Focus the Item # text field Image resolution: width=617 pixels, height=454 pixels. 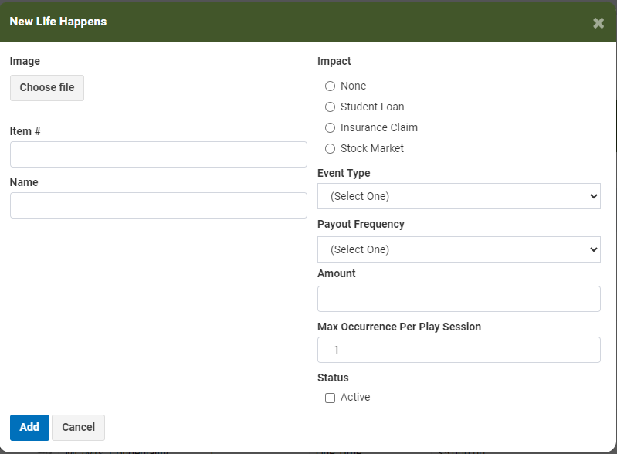(158, 154)
